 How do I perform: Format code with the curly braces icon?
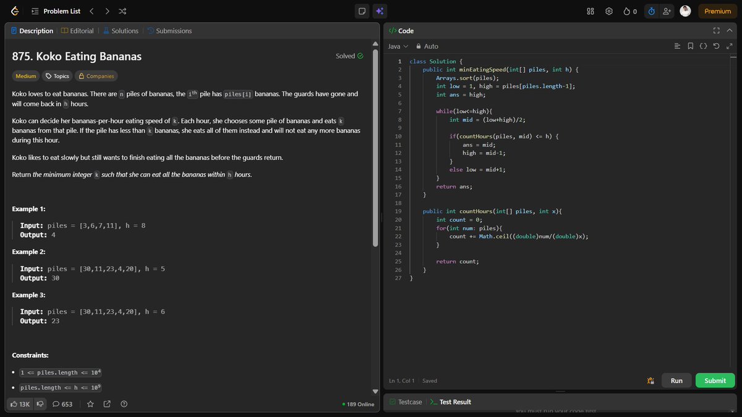[703, 46]
